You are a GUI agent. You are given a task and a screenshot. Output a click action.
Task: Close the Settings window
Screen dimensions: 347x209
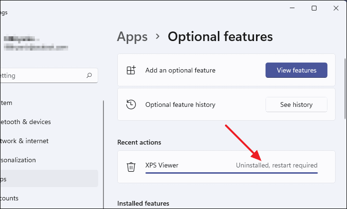[x=336, y=8]
